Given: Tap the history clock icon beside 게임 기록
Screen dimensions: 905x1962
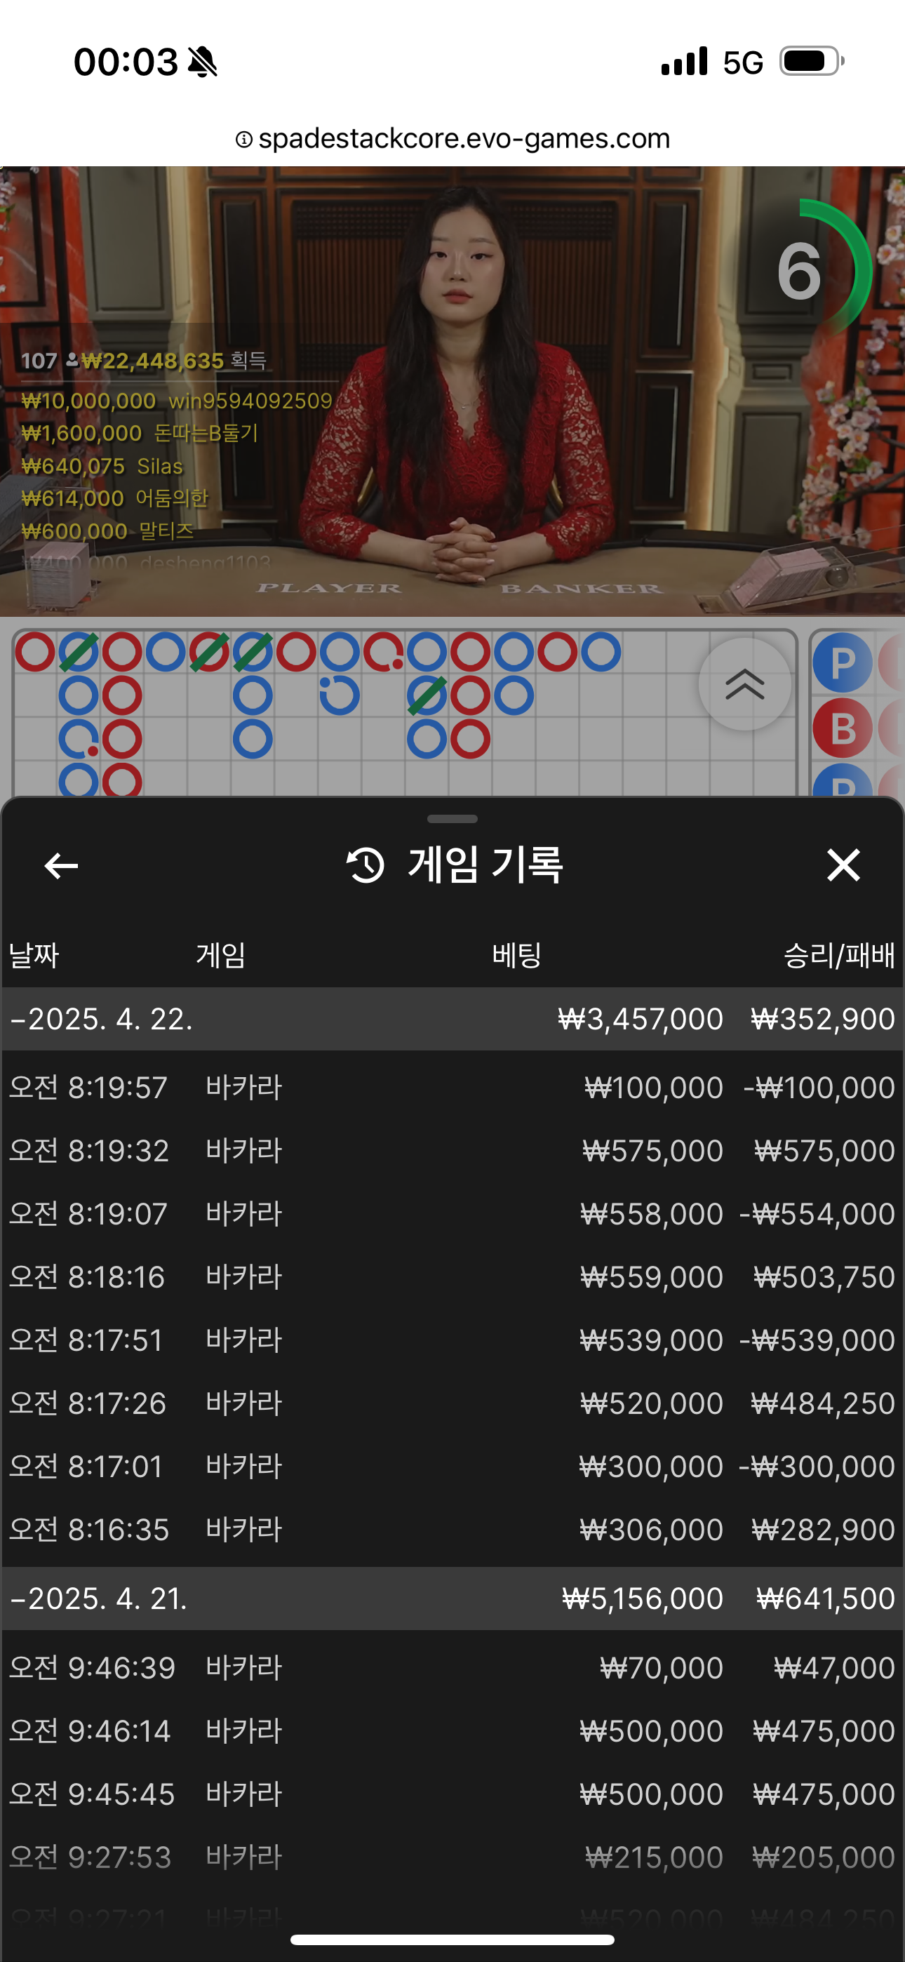Looking at the screenshot, I should 366,865.
